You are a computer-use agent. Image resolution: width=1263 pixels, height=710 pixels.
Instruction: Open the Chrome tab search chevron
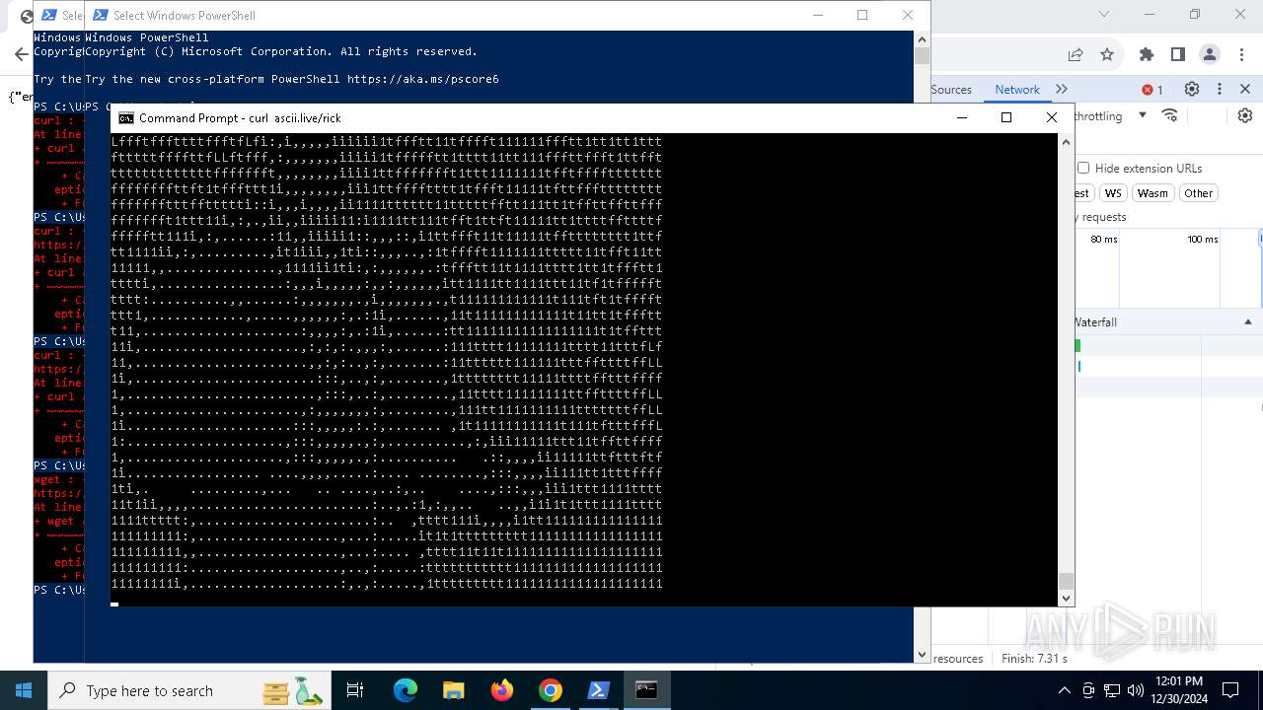click(1105, 15)
